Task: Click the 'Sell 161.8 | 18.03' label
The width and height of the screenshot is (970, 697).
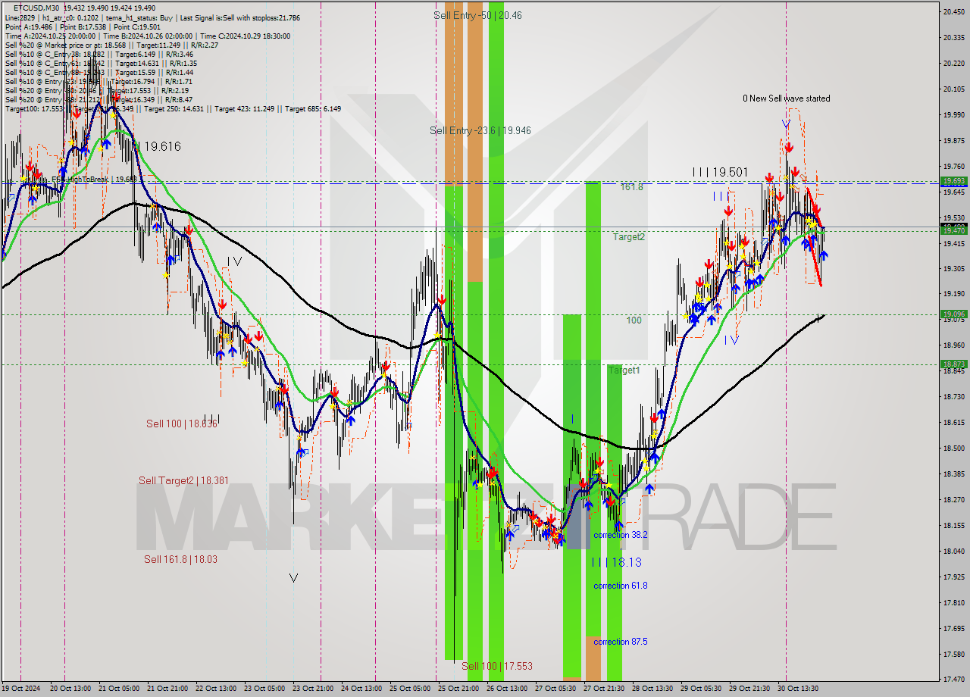Action: (x=180, y=559)
